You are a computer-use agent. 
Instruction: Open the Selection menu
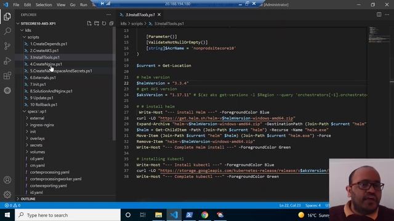[x=44, y=5]
